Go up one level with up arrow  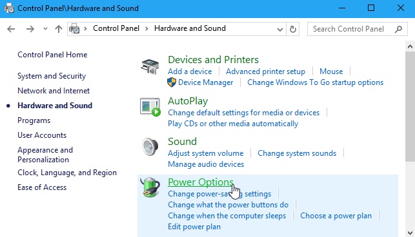point(59,29)
